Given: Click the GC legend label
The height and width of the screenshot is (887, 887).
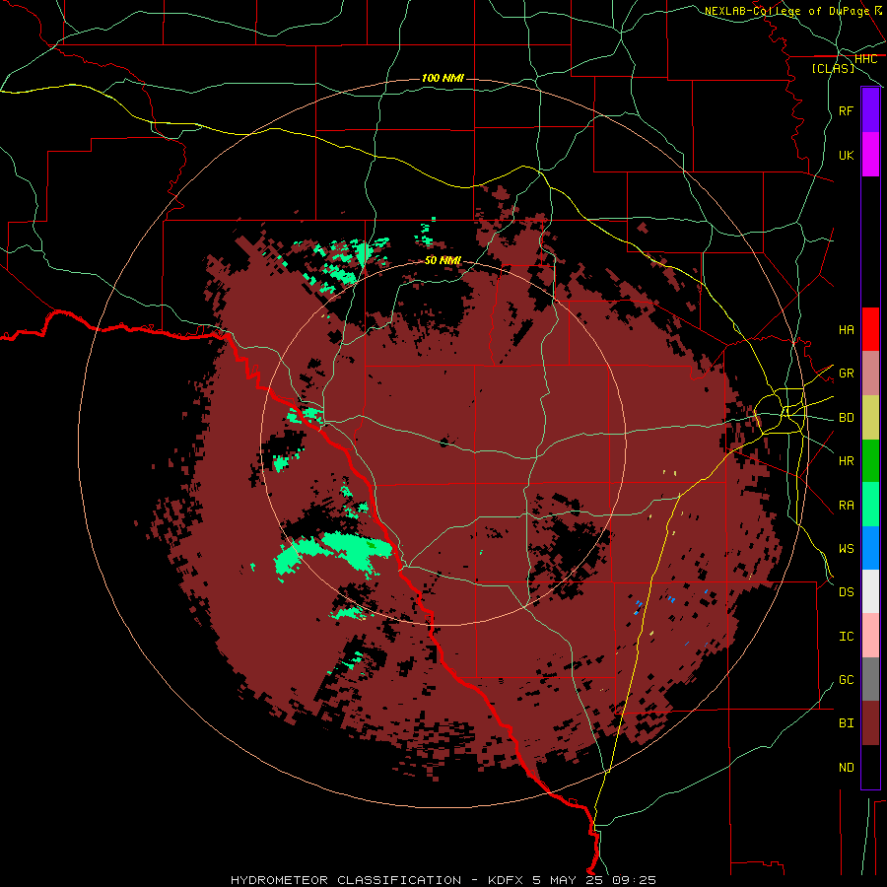Looking at the screenshot, I should pyautogui.click(x=847, y=680).
